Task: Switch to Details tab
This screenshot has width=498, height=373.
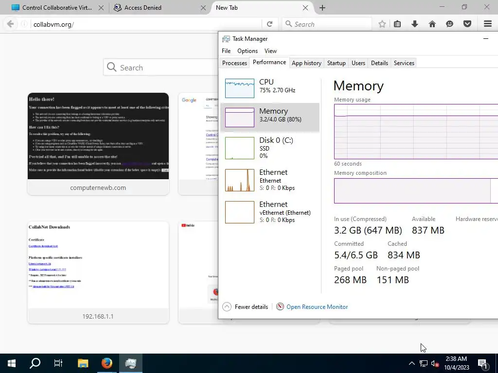Action: coord(379,63)
